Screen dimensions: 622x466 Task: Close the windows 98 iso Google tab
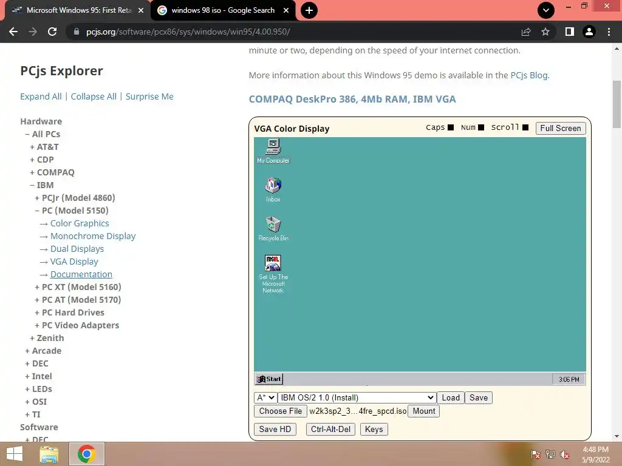click(286, 11)
